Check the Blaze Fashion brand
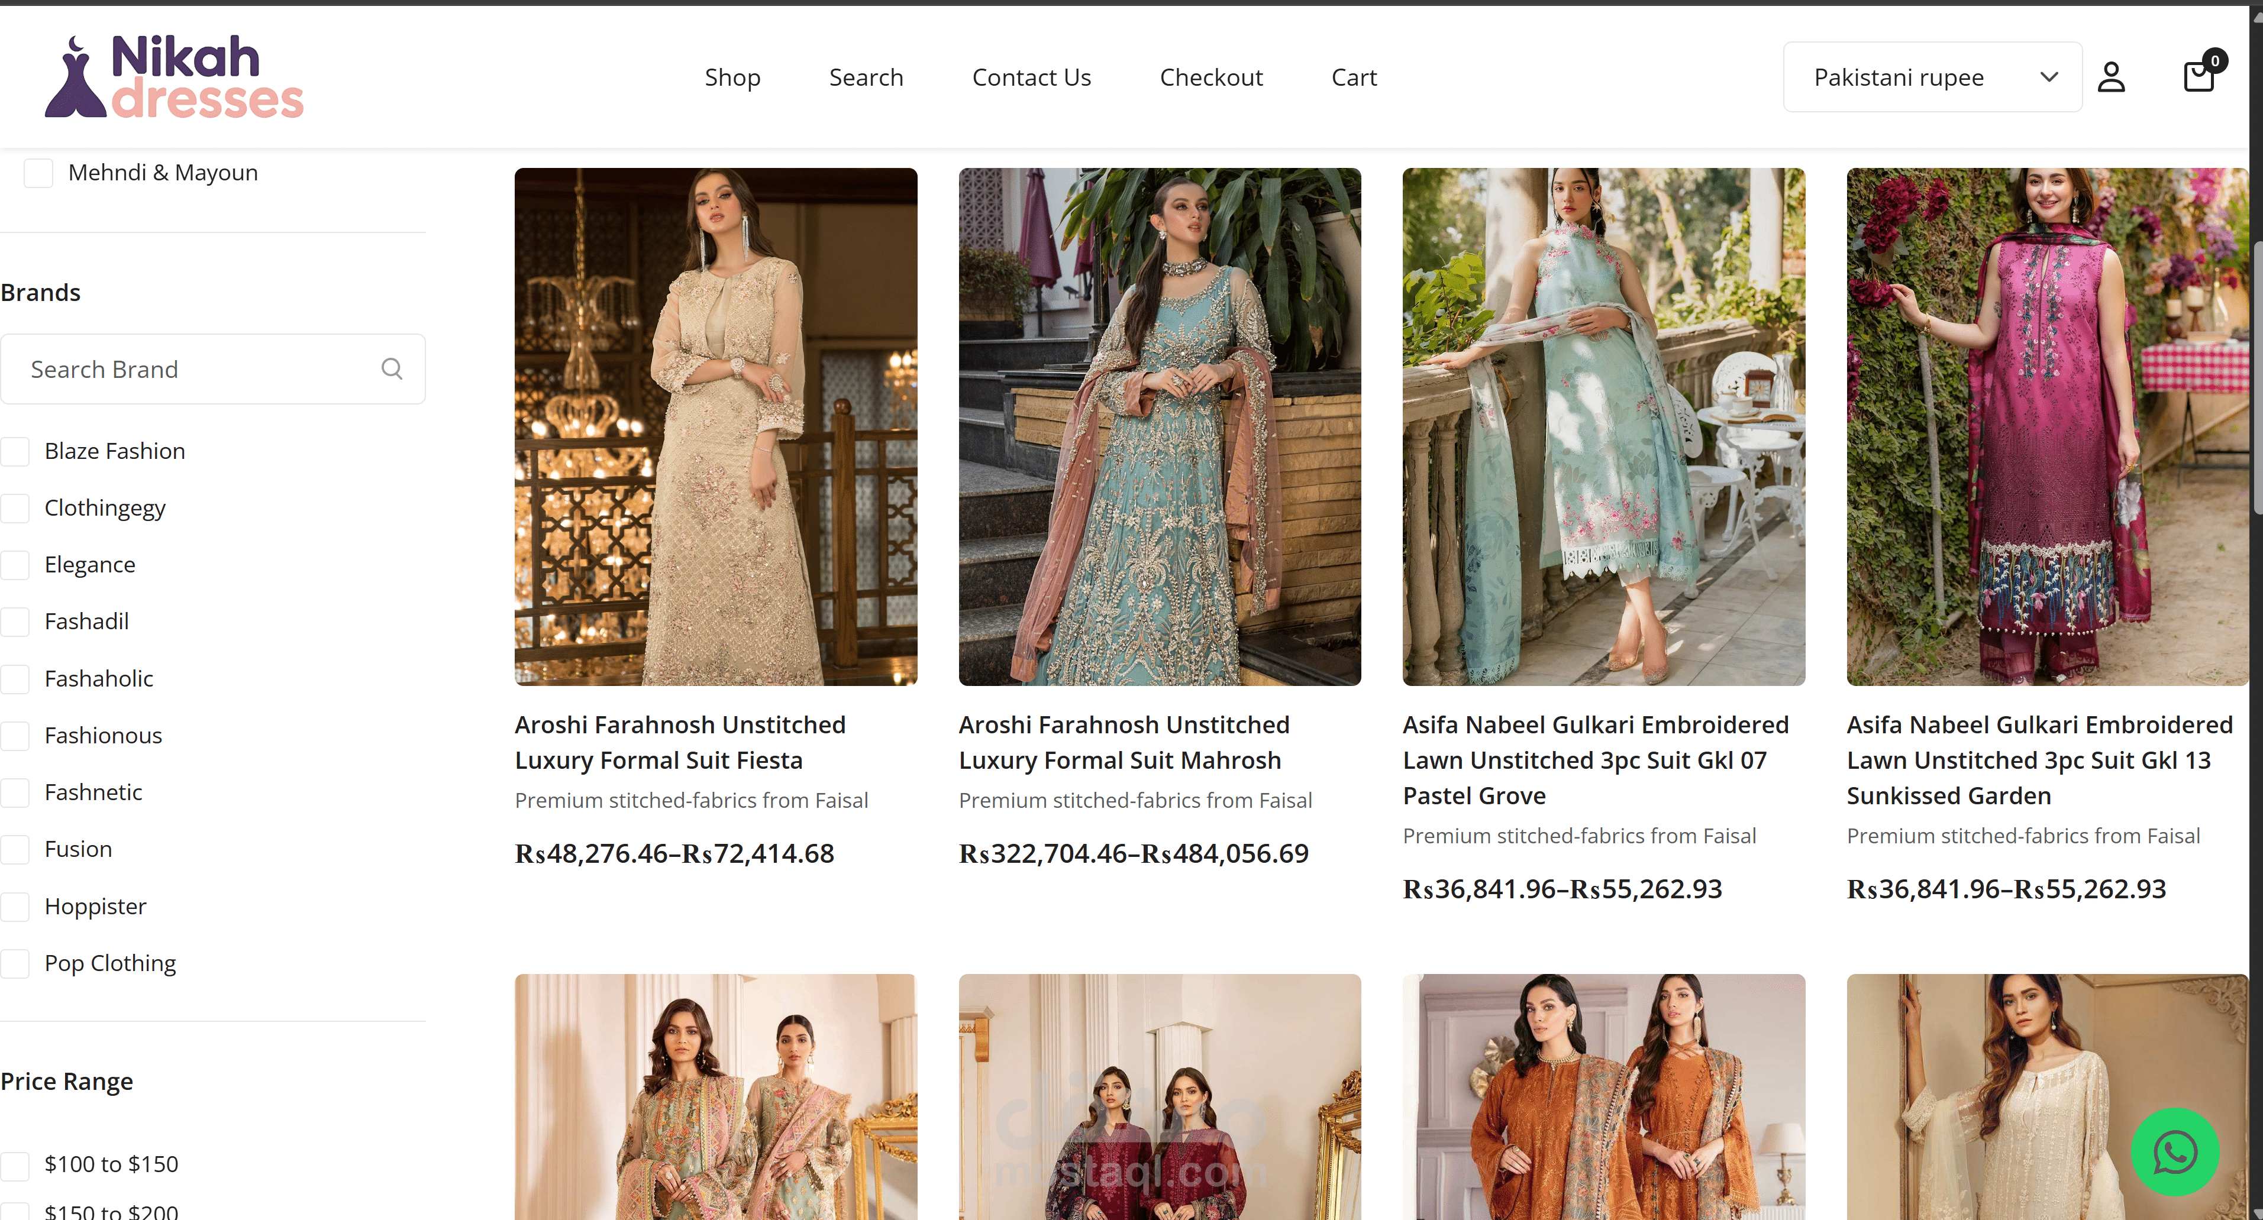The image size is (2263, 1220). [x=15, y=451]
